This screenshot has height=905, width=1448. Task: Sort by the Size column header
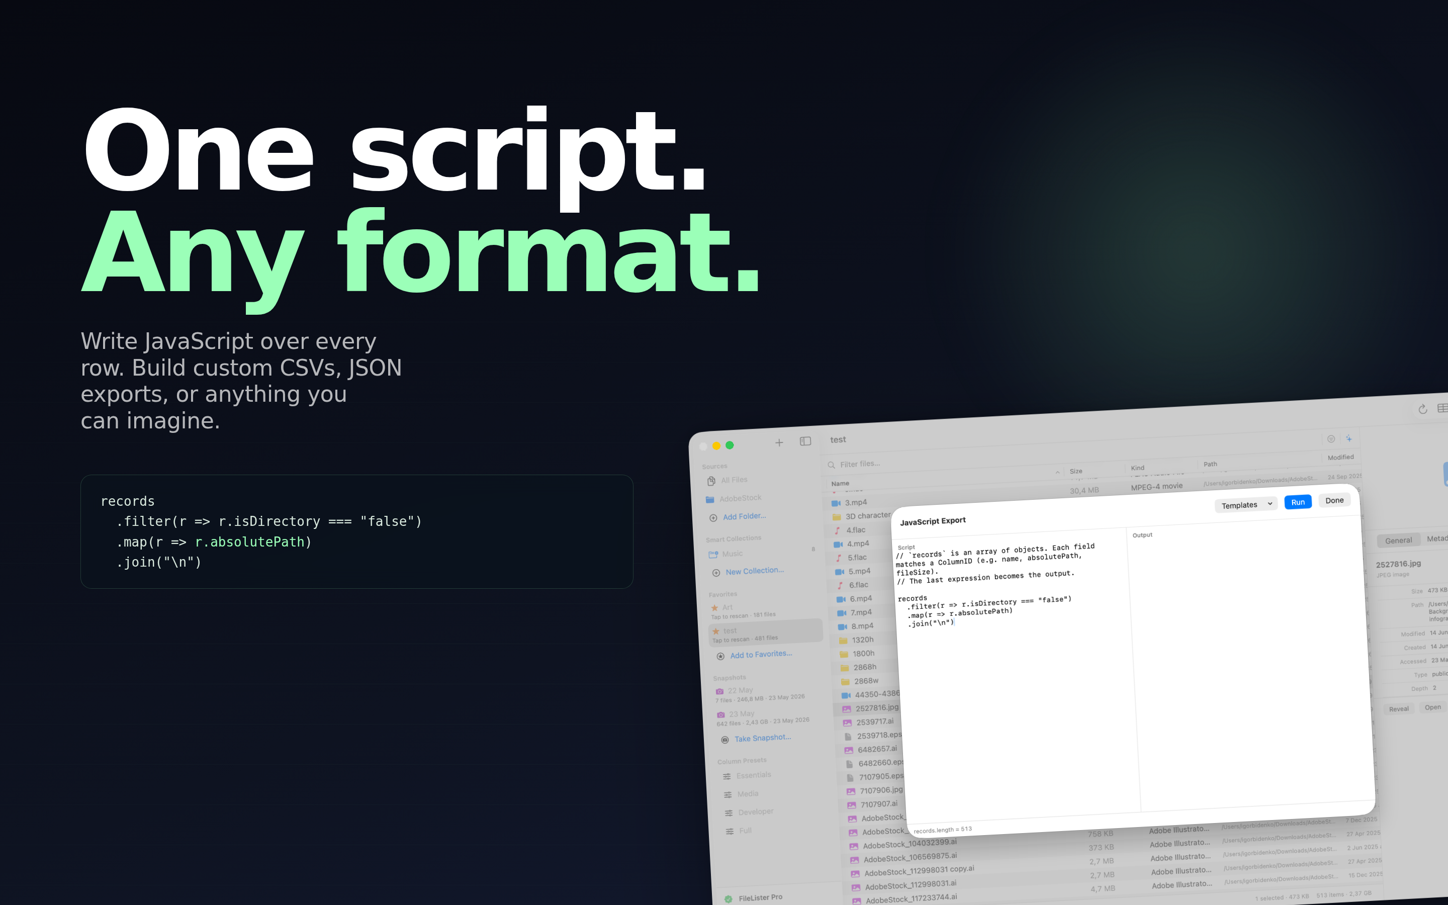(1076, 471)
